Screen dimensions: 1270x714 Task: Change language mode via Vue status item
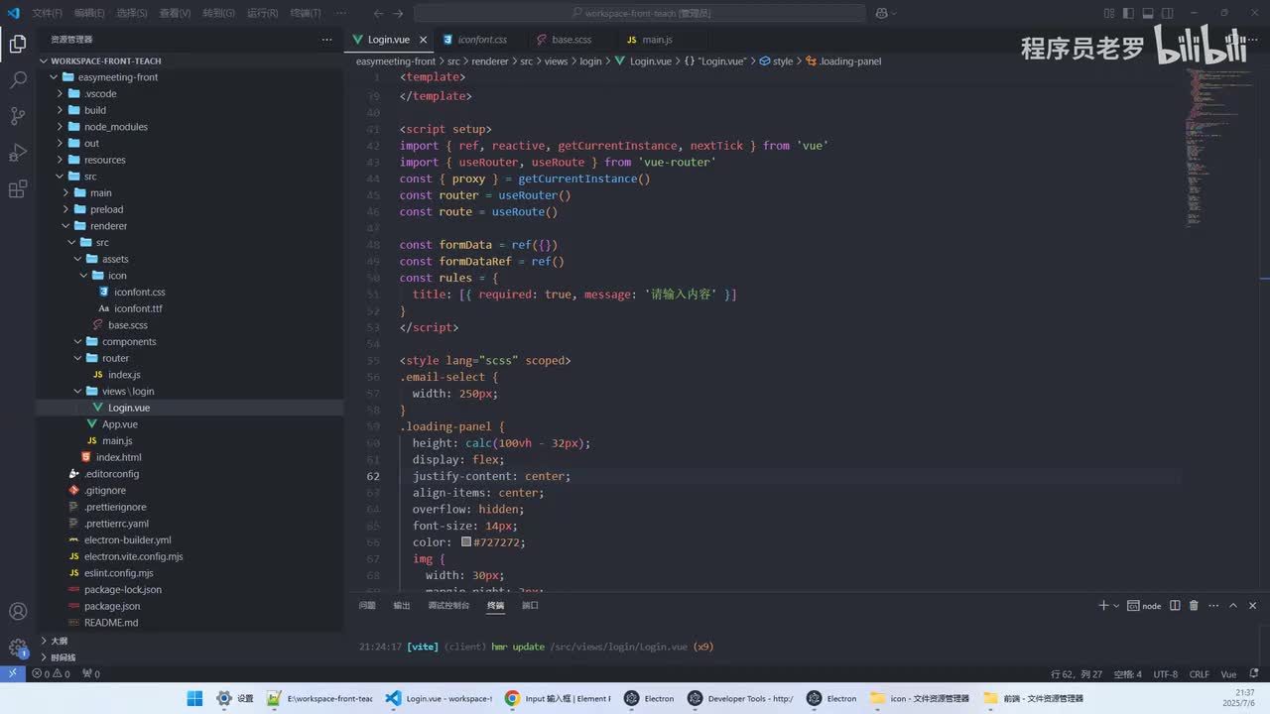click(x=1228, y=674)
